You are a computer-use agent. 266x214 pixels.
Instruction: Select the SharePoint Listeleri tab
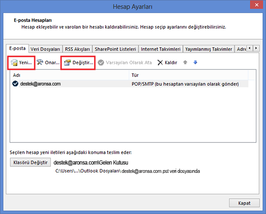click(115, 49)
